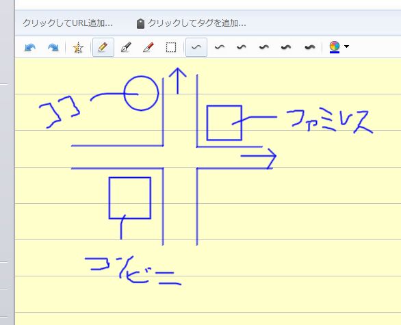Toggle the third line thickness option
This screenshot has height=325, width=401.
(242, 47)
